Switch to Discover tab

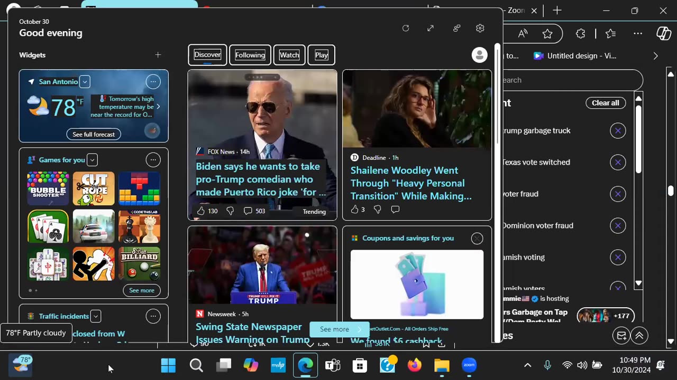pyautogui.click(x=207, y=55)
